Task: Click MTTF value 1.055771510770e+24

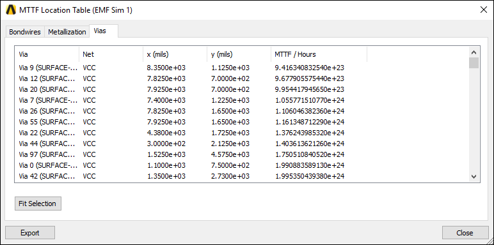Action: [309, 100]
